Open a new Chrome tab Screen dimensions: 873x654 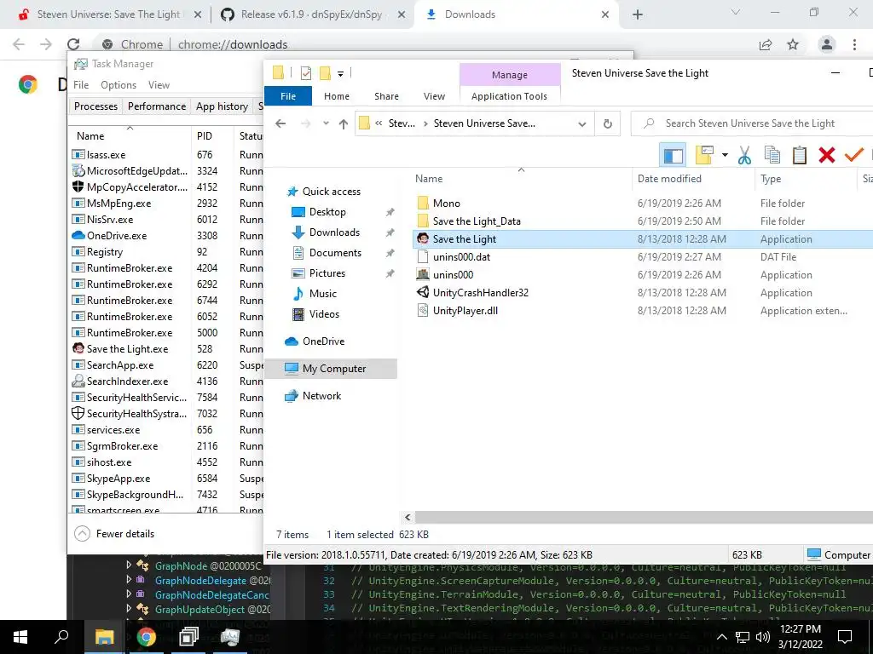(638, 14)
